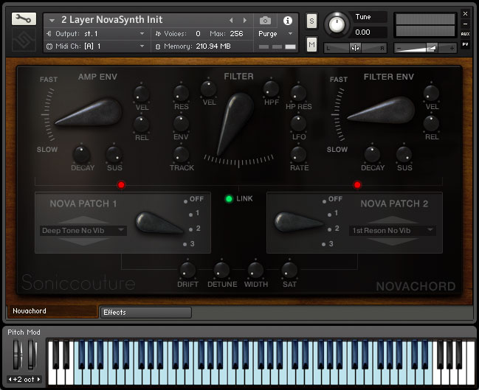The height and width of the screenshot is (390, 479).
Task: Click the AMP ENV REL knob
Action: click(x=141, y=124)
